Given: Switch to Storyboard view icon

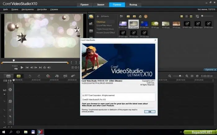Looking at the screenshot, I should pos(8,76).
